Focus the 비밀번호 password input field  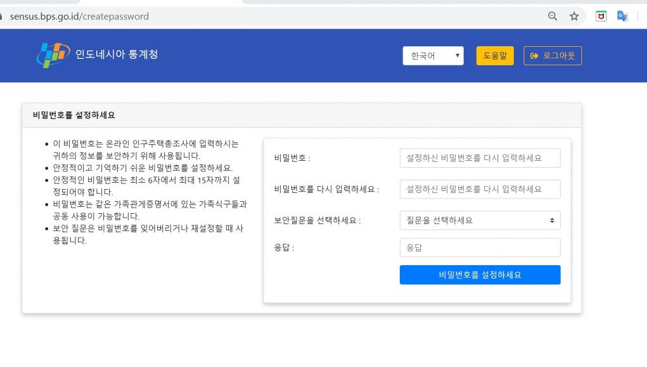(x=480, y=158)
